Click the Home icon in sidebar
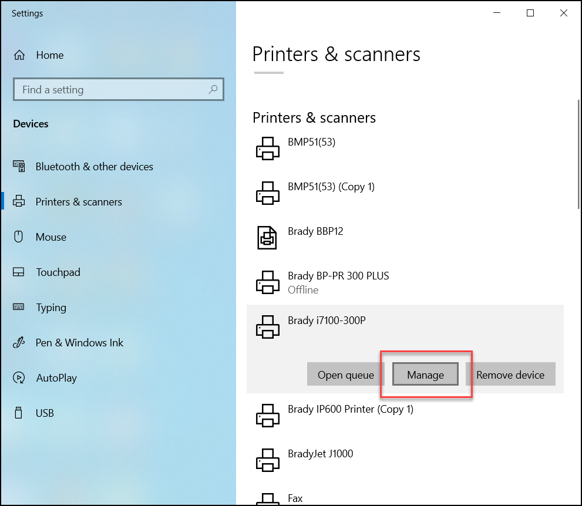 (19, 55)
